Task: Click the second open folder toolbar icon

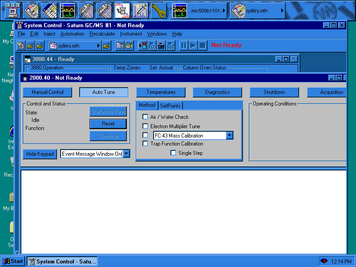Action: click(x=40, y=46)
